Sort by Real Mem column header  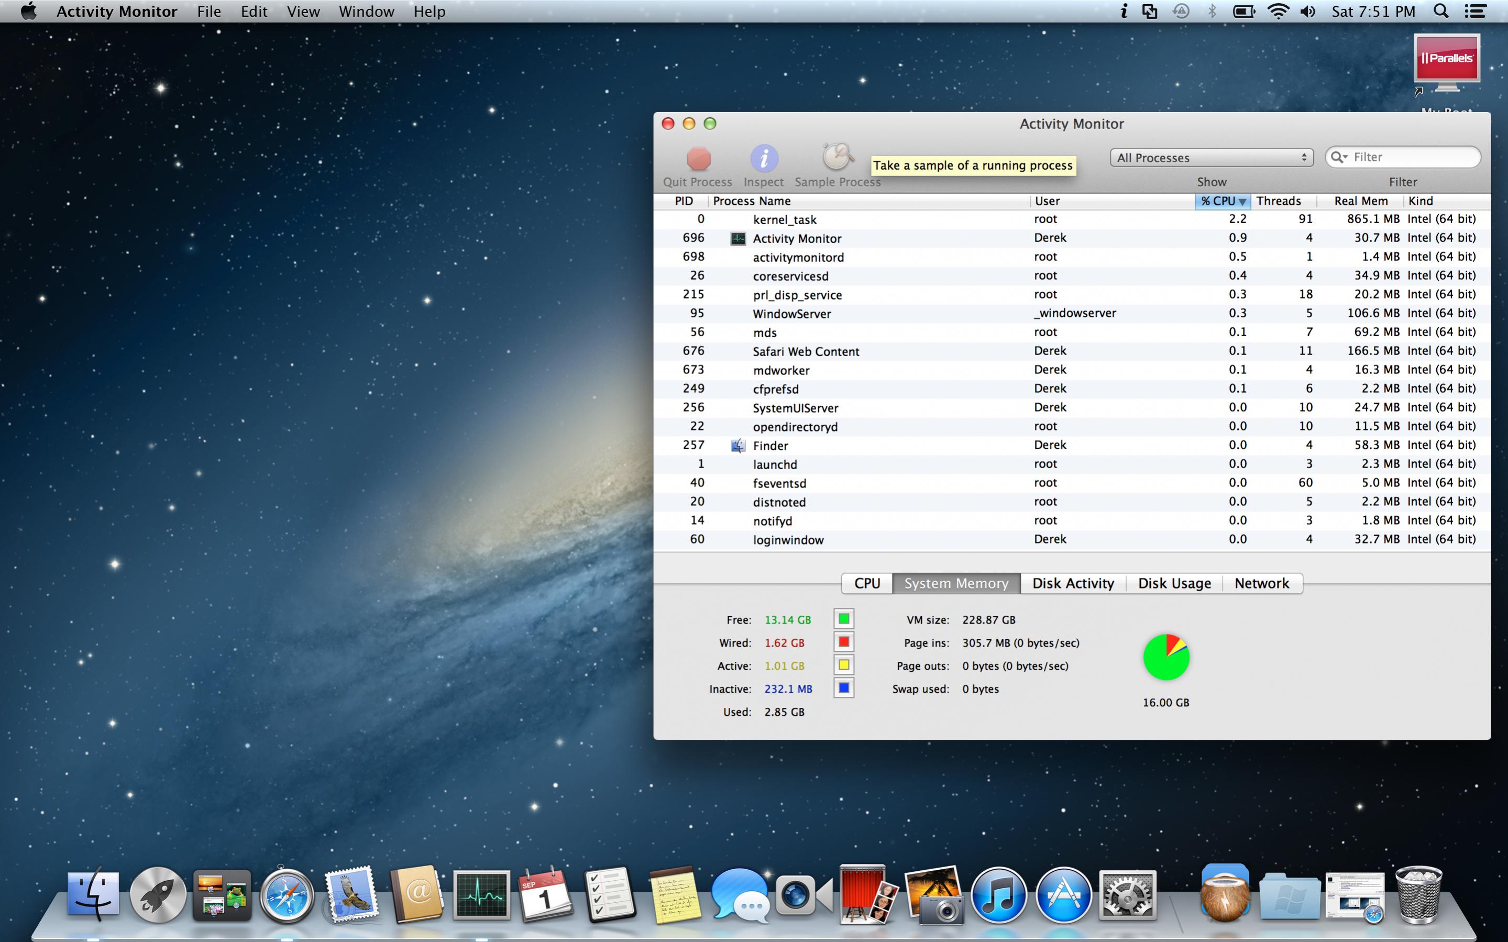click(1360, 201)
